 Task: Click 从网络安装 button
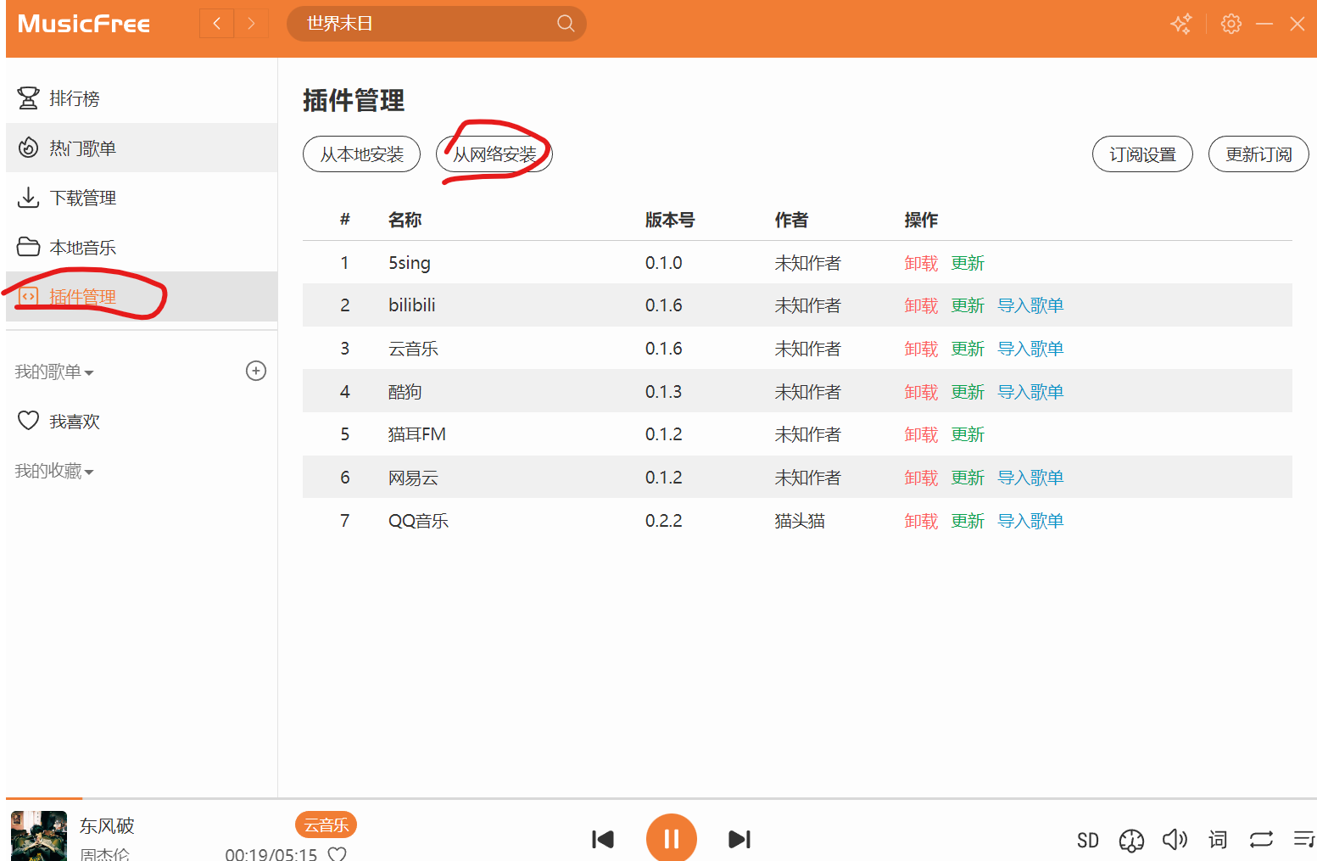[494, 154]
